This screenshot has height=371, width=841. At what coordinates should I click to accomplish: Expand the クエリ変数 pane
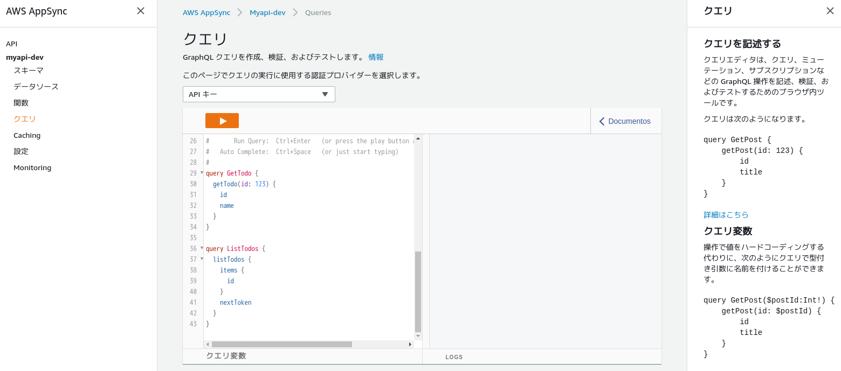pyautogui.click(x=226, y=356)
